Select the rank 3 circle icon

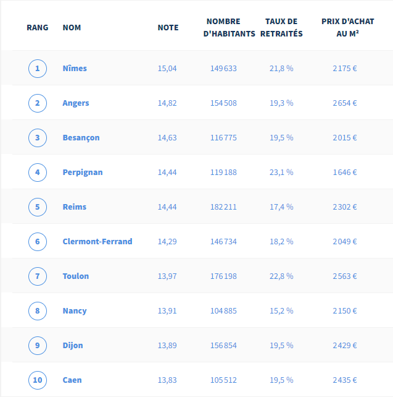(38, 138)
